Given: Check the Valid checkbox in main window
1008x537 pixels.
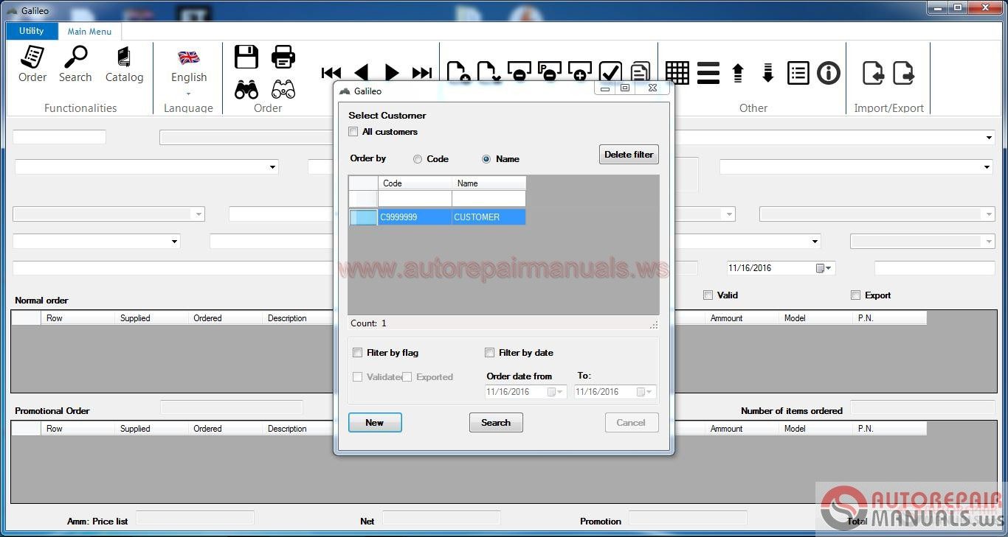Looking at the screenshot, I should coord(708,295).
